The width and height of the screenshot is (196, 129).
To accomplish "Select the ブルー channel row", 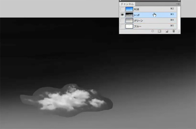I will click(x=148, y=26).
